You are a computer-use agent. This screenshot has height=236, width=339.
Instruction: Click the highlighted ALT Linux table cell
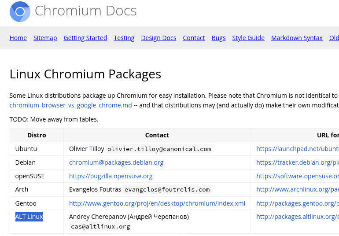click(29, 217)
